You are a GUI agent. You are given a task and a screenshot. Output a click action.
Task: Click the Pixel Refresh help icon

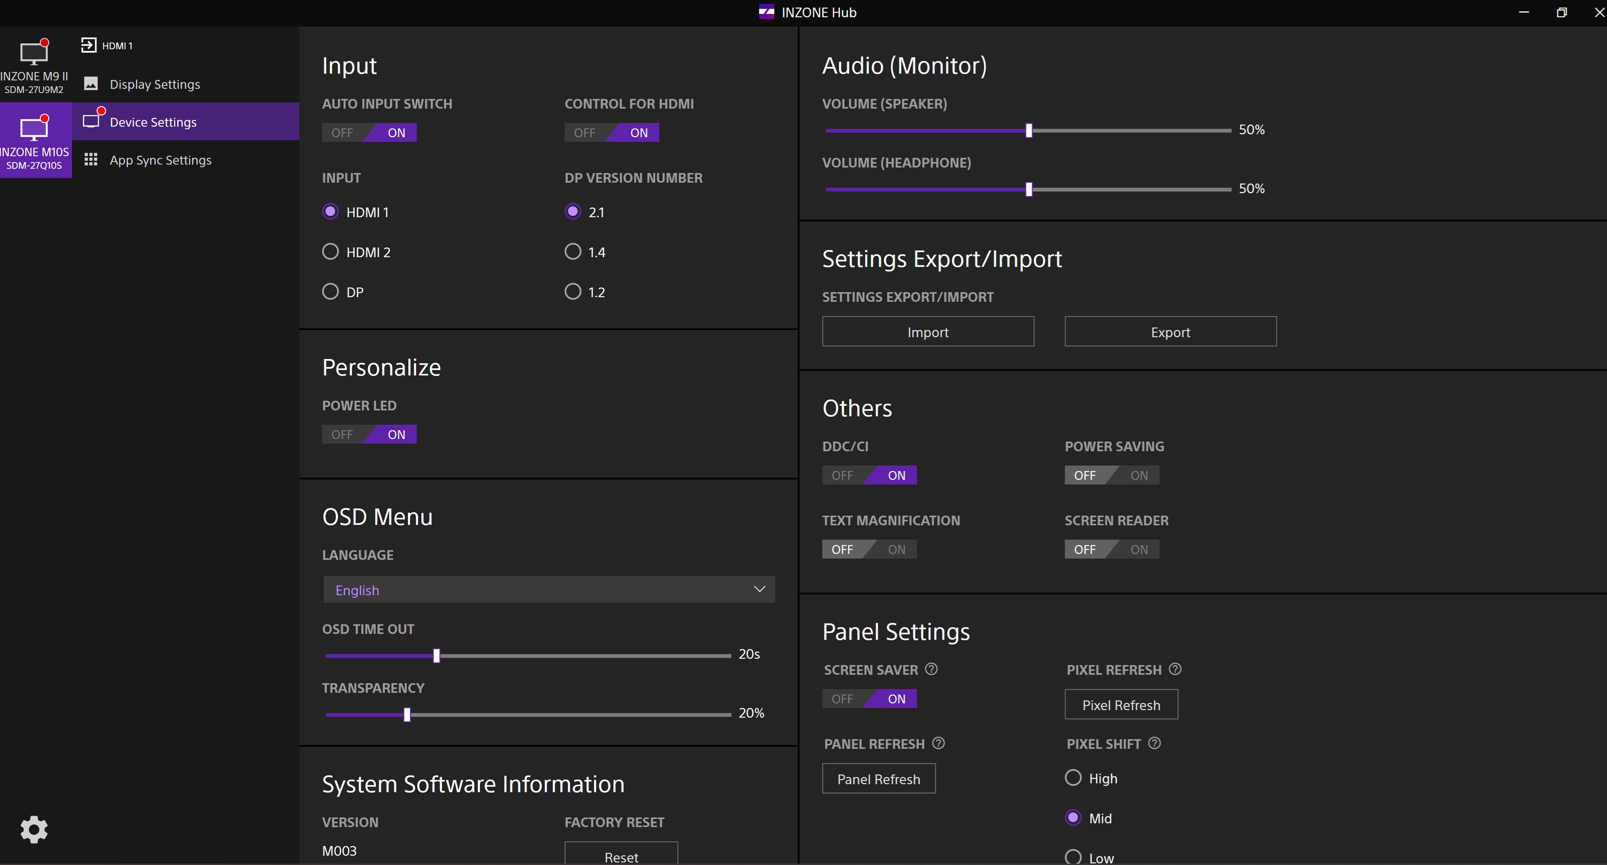click(1175, 669)
